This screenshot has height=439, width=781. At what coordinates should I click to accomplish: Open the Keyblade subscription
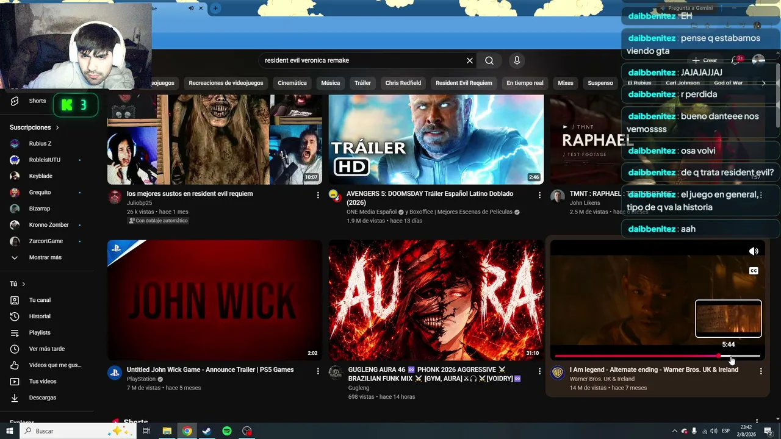coord(41,176)
